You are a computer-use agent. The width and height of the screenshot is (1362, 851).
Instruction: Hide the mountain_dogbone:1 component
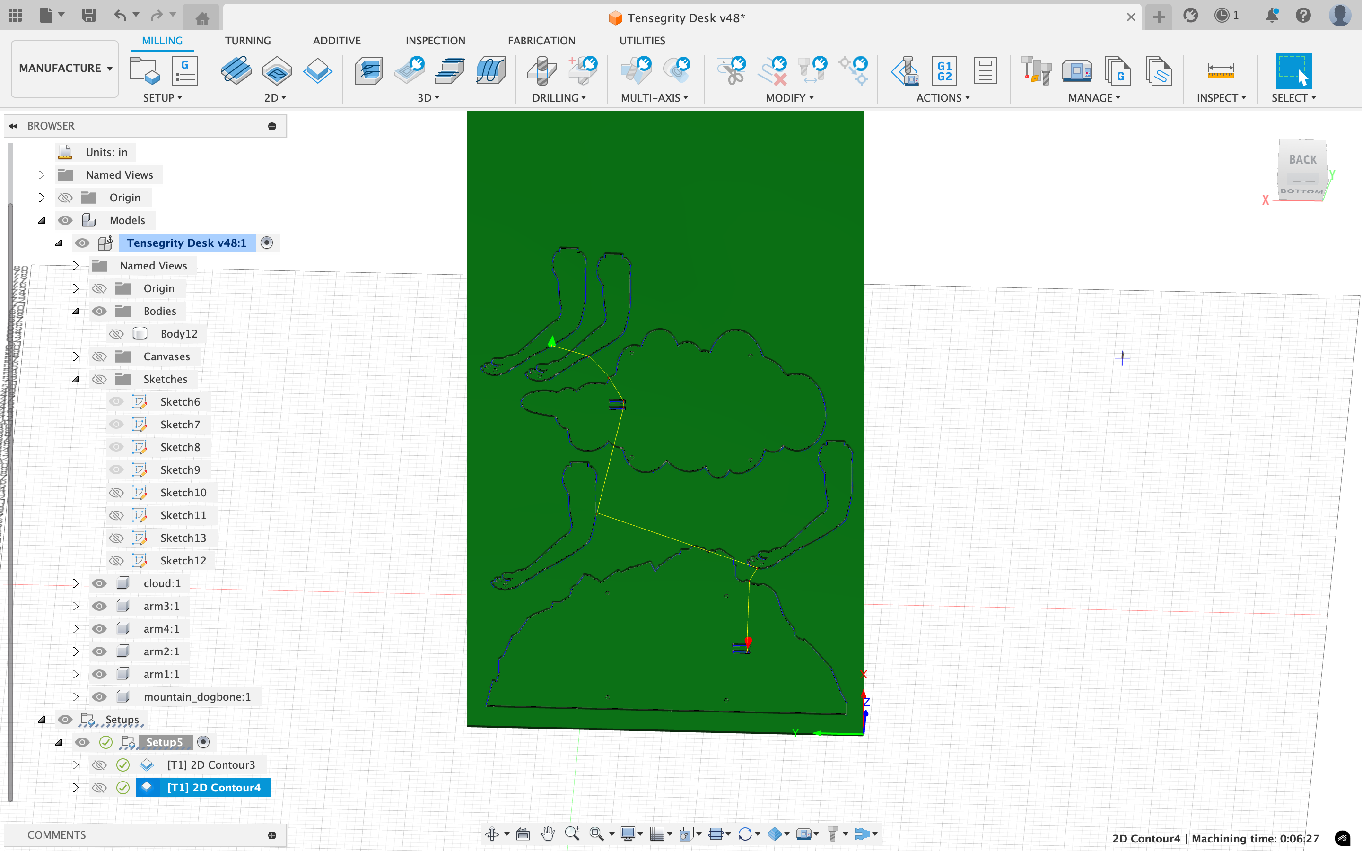click(99, 697)
